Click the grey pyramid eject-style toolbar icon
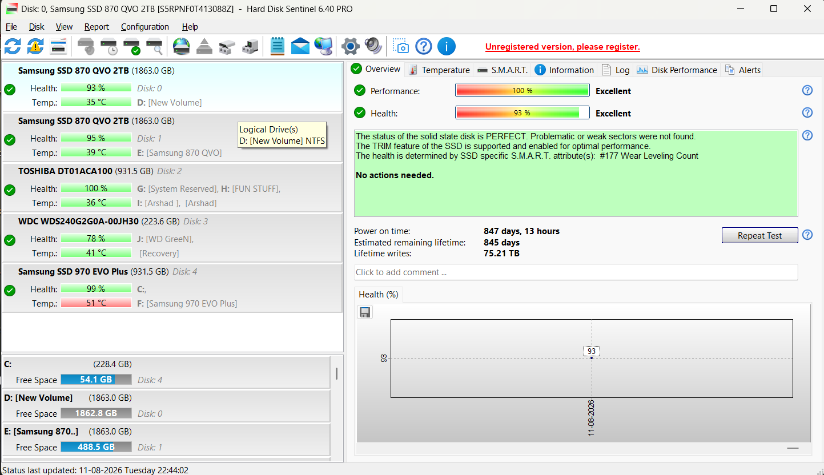Screen dimensions: 824x475 (204, 46)
